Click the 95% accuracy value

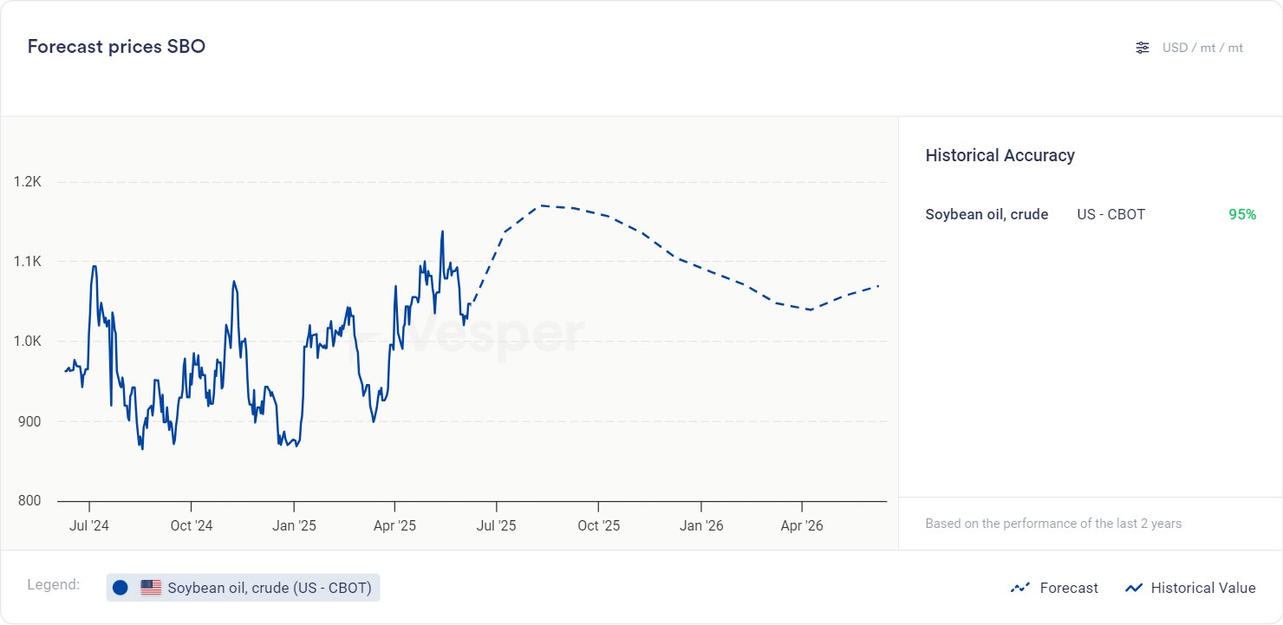point(1241,214)
